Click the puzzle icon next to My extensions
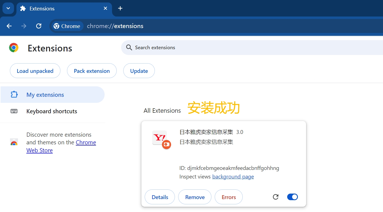Viewport: 383px width, 212px height. 14,95
